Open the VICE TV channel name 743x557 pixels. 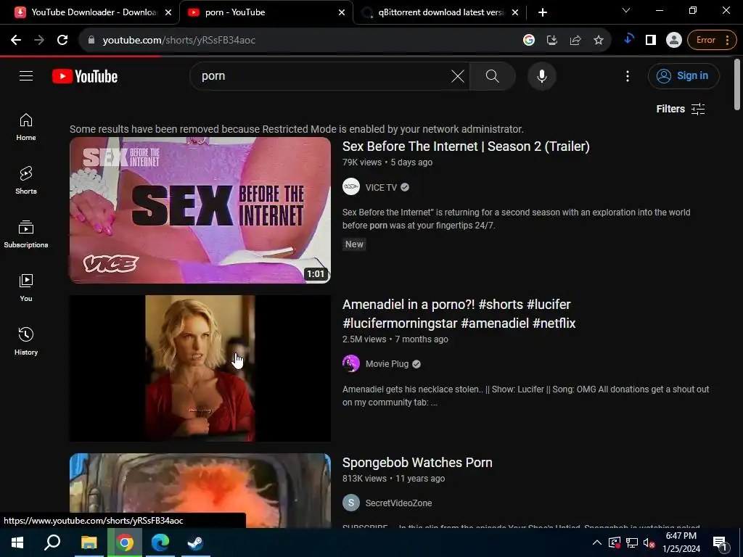click(381, 188)
